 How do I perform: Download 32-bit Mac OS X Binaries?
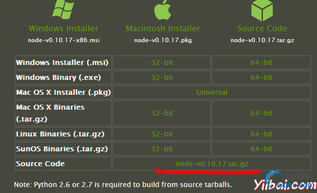(162, 113)
